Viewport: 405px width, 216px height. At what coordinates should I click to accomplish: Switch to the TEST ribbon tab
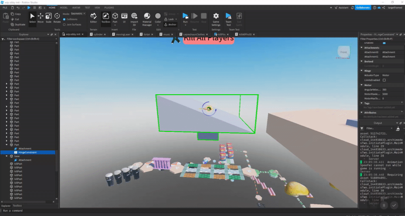tap(87, 8)
